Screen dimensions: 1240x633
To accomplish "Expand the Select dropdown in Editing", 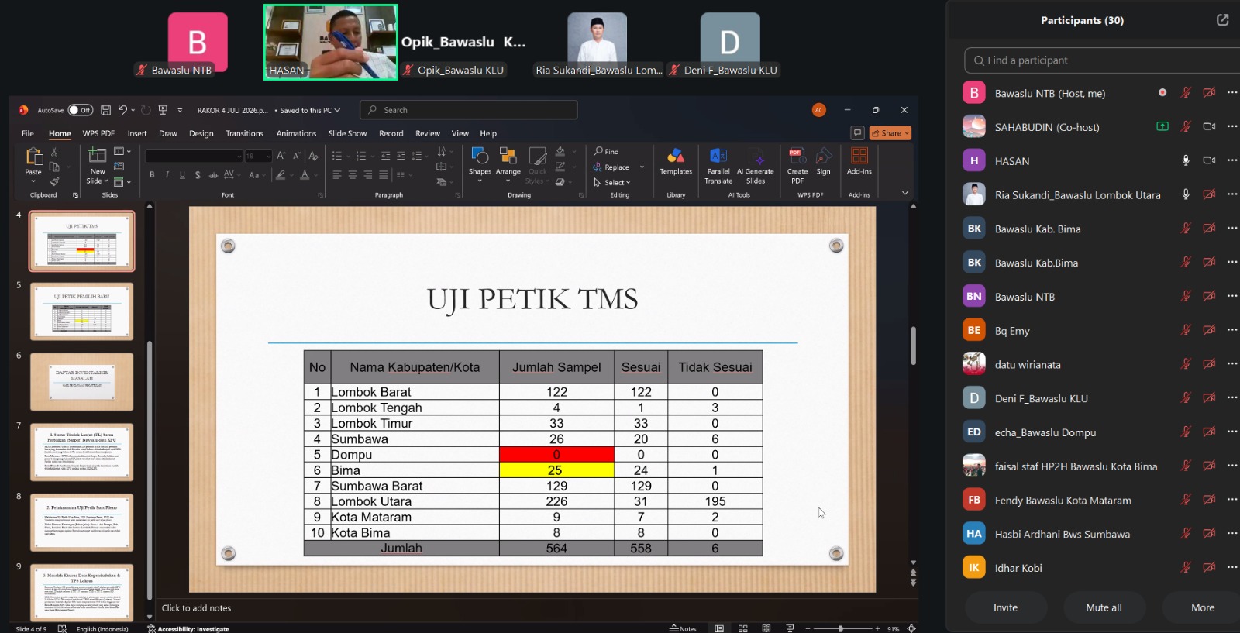I will click(612, 183).
